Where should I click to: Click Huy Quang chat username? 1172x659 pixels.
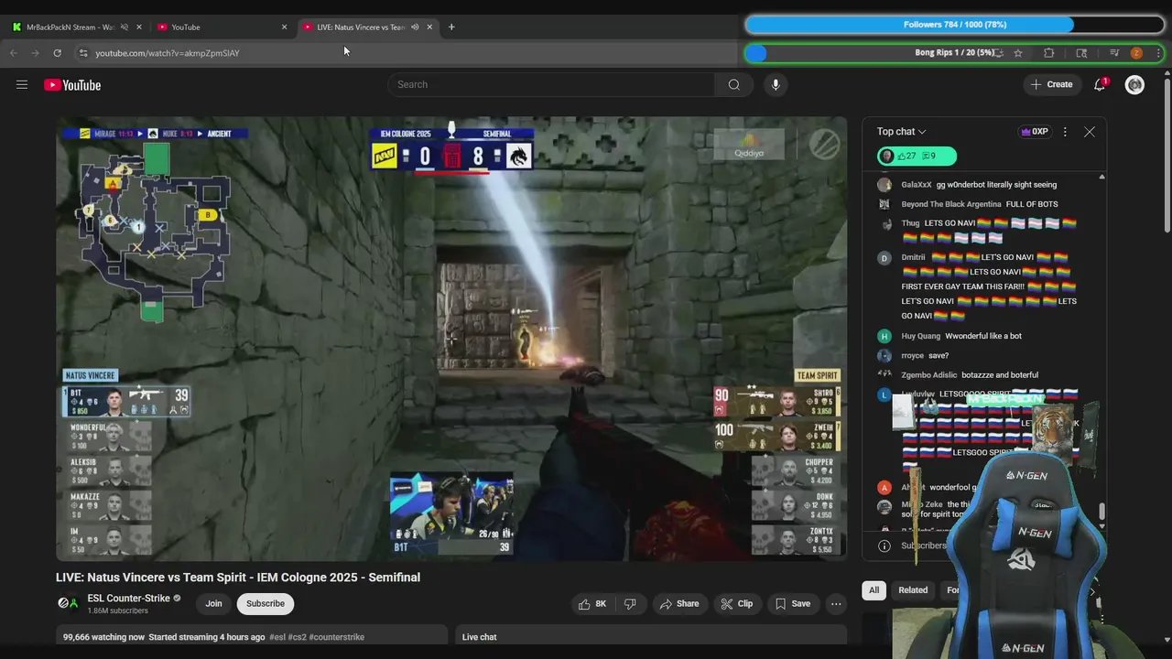click(921, 336)
